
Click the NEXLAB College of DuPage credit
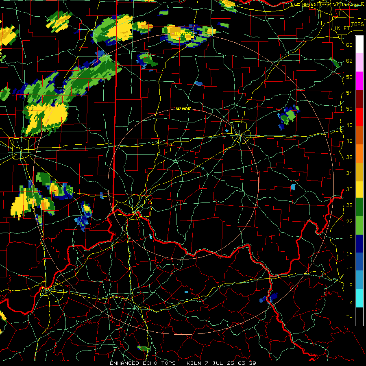pyautogui.click(x=328, y=4)
